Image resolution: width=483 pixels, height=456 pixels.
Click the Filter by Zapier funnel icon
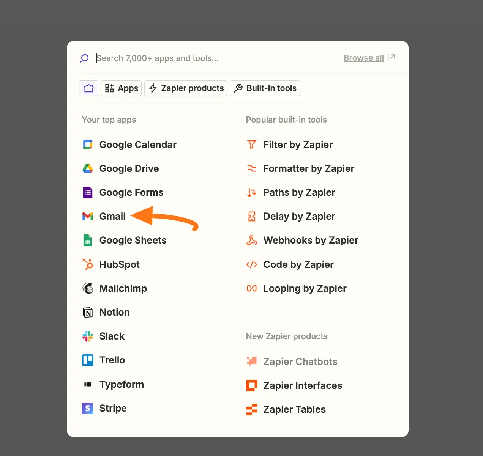click(251, 145)
